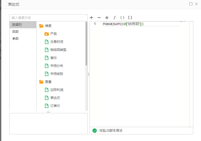Select the 数据列 tab
The height and width of the screenshot is (141, 201).
(x=23, y=25)
